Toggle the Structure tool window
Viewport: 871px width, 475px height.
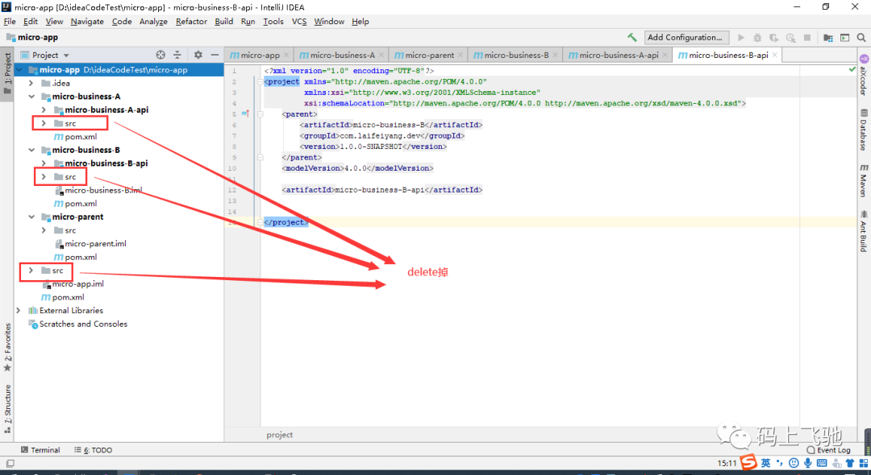coord(7,408)
